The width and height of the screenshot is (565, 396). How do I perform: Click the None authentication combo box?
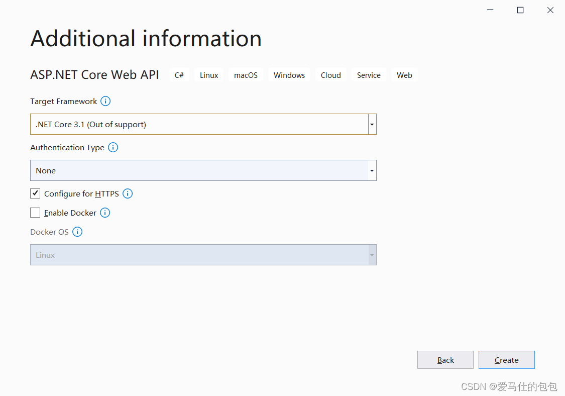click(x=203, y=170)
